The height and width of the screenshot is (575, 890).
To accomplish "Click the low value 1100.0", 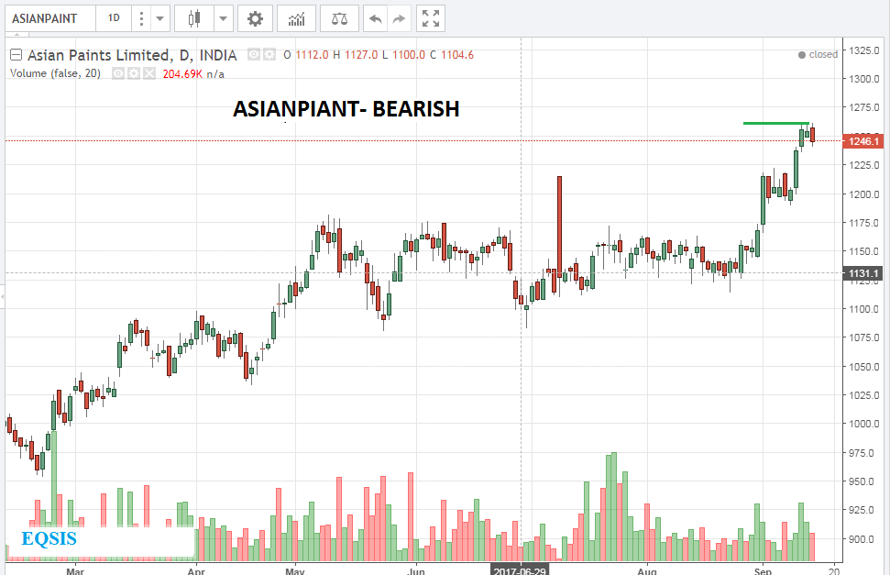I will pyautogui.click(x=409, y=55).
